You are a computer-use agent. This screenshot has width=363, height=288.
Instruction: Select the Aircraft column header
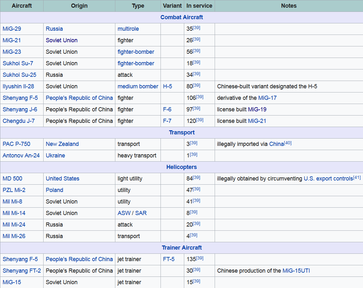point(22,6)
